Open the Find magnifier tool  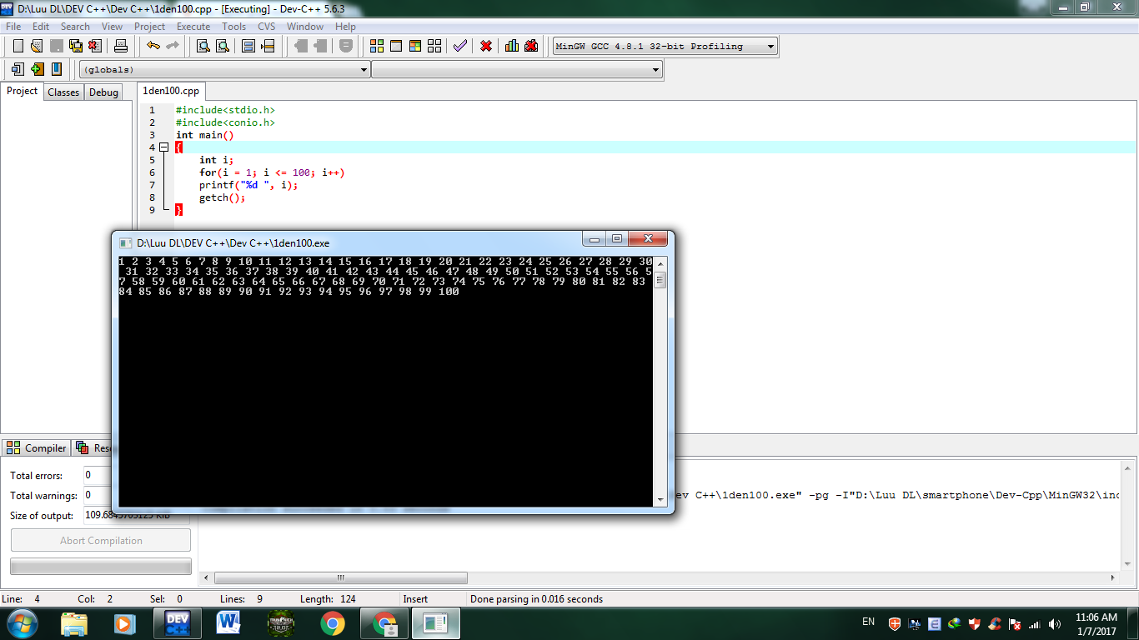(x=203, y=46)
